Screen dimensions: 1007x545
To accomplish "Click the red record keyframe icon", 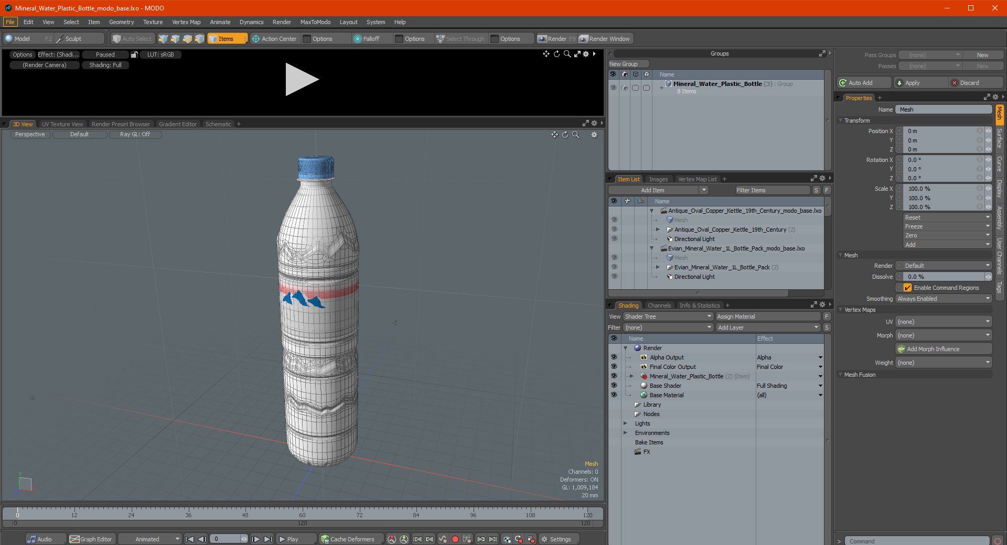I will click(455, 539).
